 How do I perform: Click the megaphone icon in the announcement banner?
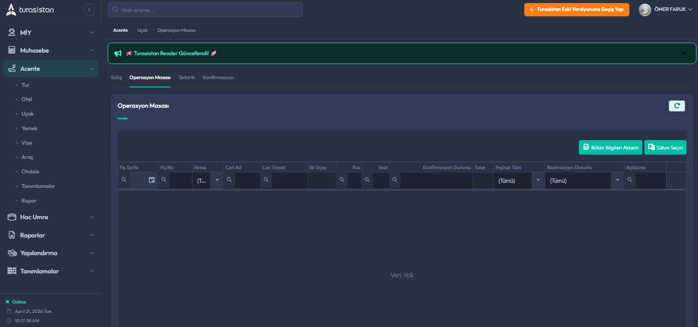[x=118, y=53]
